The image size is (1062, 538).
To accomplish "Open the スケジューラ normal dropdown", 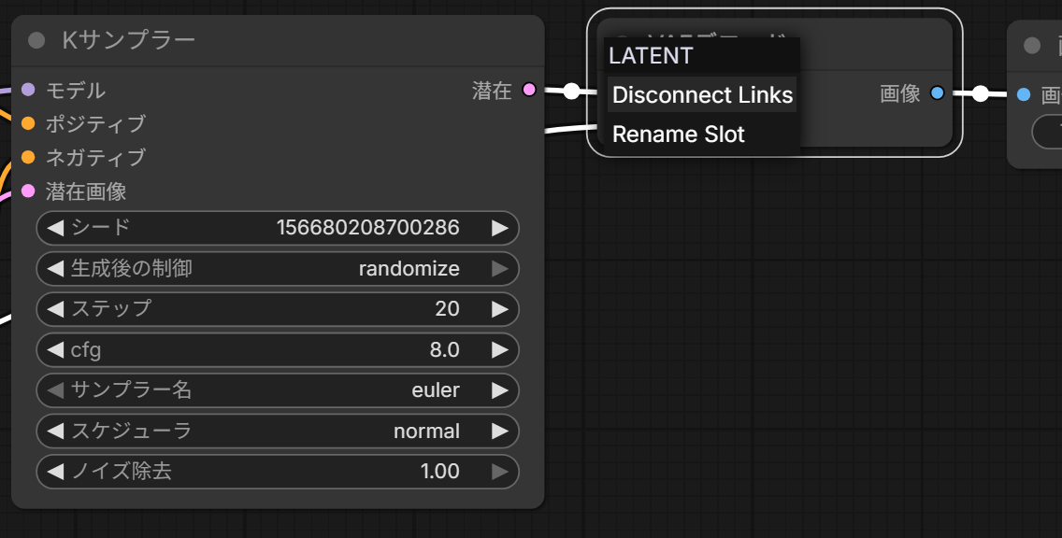I will [278, 432].
